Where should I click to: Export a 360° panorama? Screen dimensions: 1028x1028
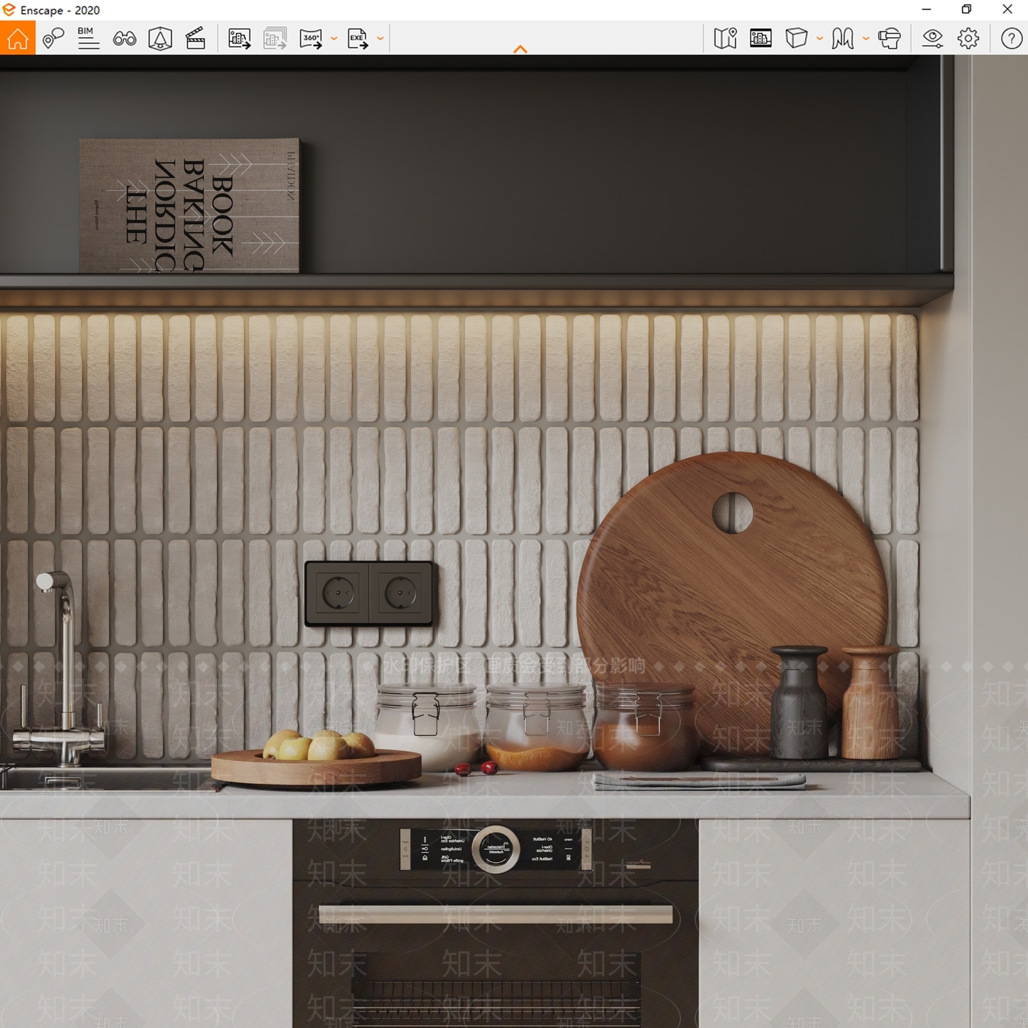pos(311,39)
